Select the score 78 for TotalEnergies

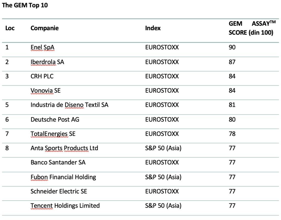(232, 134)
